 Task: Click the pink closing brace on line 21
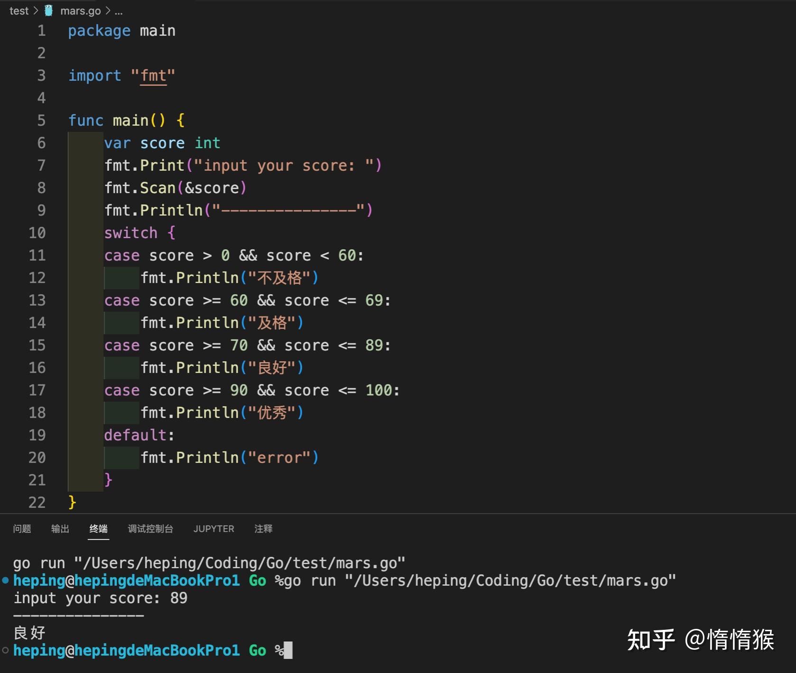[109, 480]
